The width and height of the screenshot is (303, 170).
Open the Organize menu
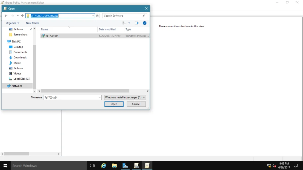point(12,23)
